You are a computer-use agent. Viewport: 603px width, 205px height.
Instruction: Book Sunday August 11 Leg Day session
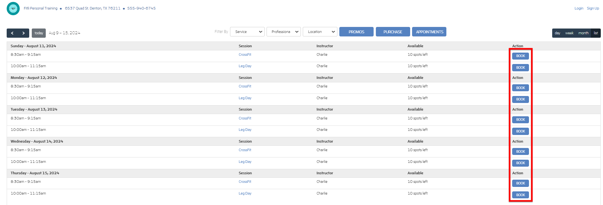[520, 67]
